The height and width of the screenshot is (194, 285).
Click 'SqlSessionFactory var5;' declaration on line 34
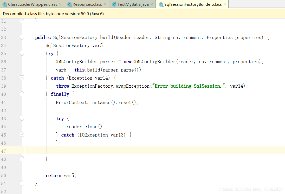[75, 46]
